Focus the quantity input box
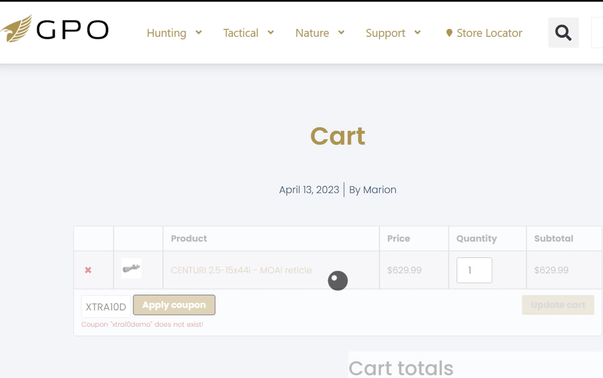 [x=474, y=270]
